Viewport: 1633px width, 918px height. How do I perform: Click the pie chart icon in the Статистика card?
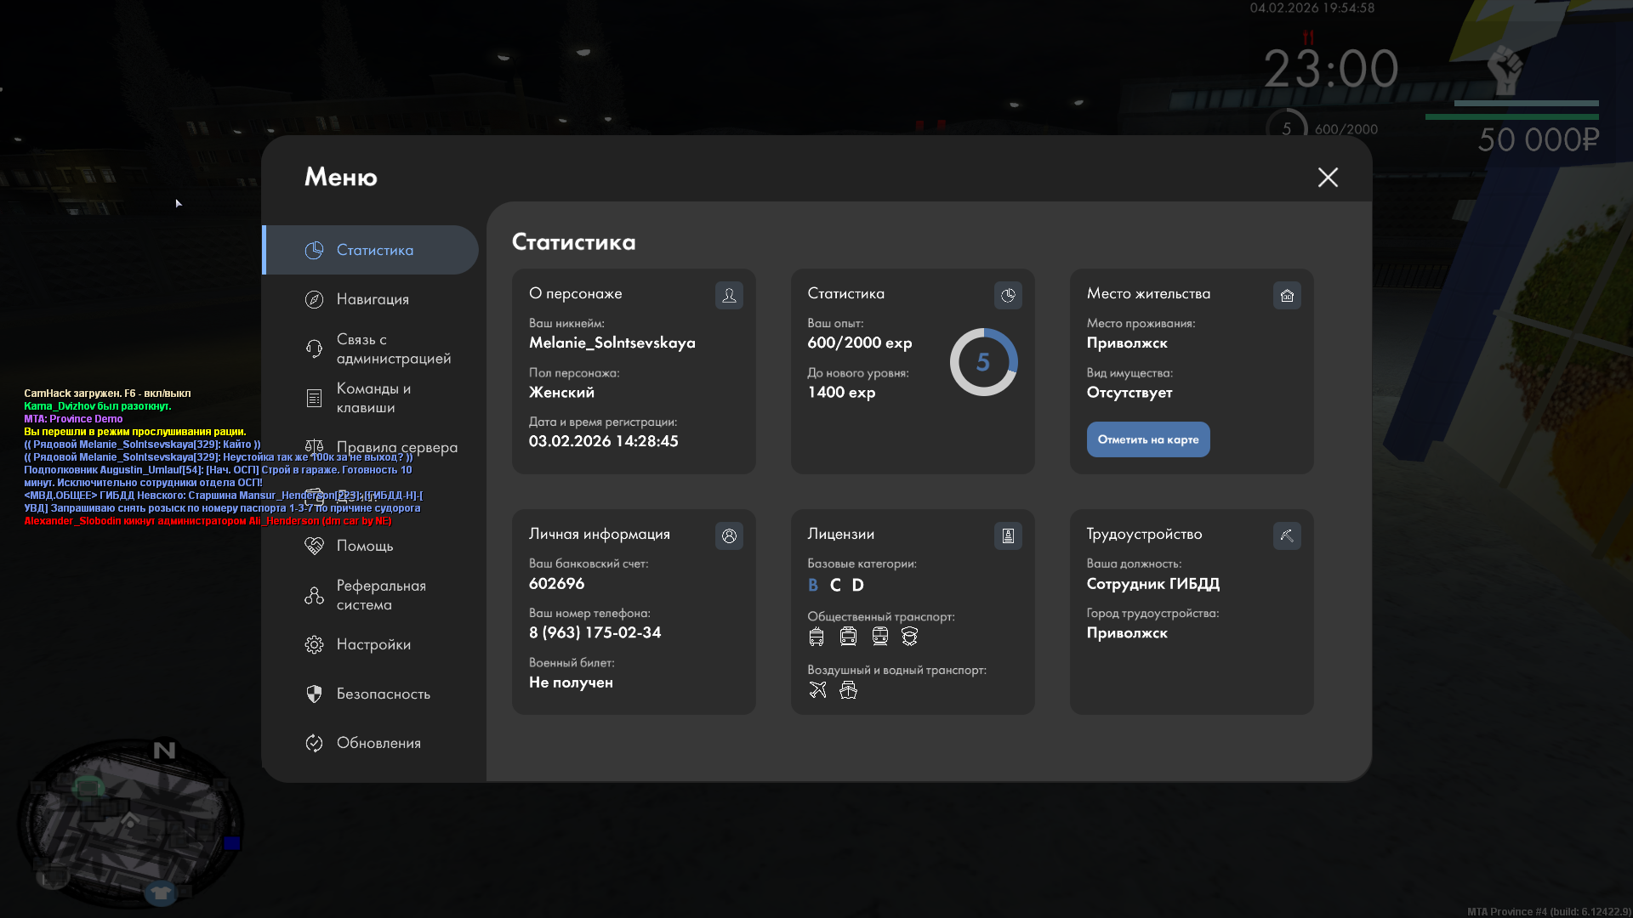(1008, 295)
